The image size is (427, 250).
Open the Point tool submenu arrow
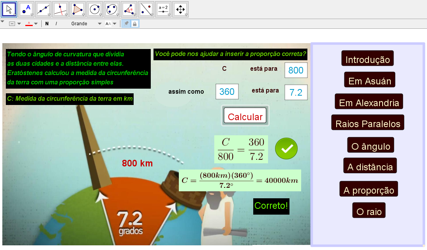tap(32, 15)
